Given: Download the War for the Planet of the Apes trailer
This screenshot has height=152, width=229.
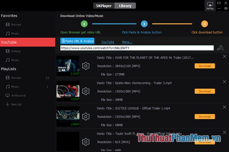Looking at the screenshot, I should [x=205, y=66].
